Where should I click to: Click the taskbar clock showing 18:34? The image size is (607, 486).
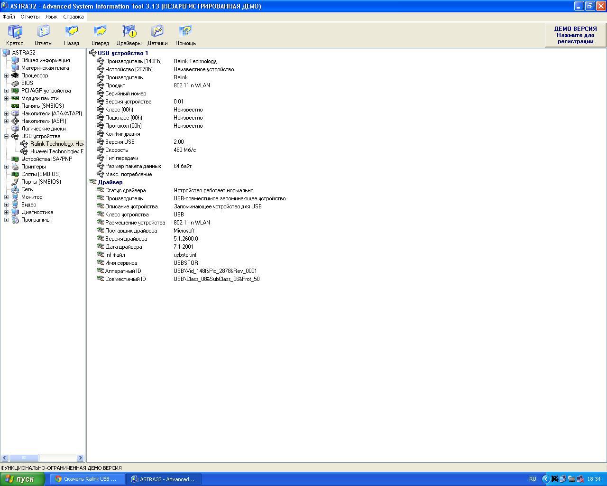594,479
